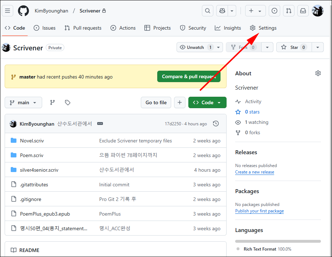
Task: Open the repository Settings tab
Action: pyautogui.click(x=263, y=28)
